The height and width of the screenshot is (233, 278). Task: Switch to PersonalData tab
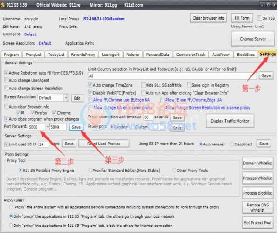pyautogui.click(x=158, y=55)
